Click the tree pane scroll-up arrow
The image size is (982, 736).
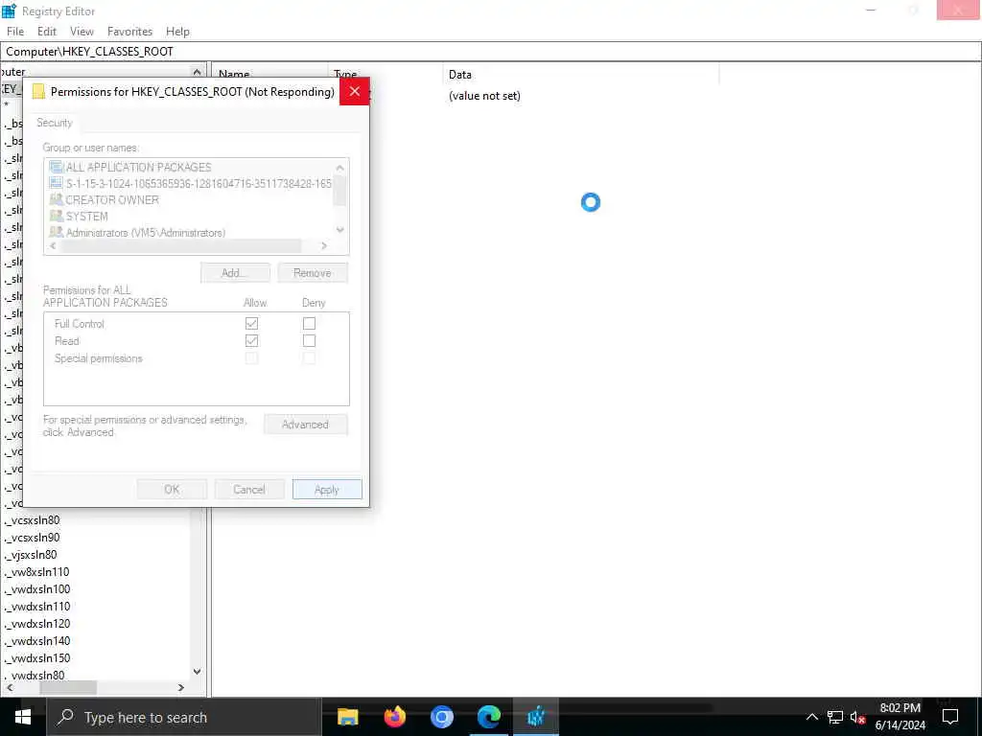[x=198, y=71]
